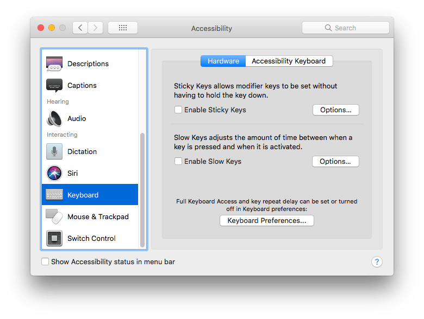Click the Descriptions icon in sidebar

pyautogui.click(x=54, y=64)
